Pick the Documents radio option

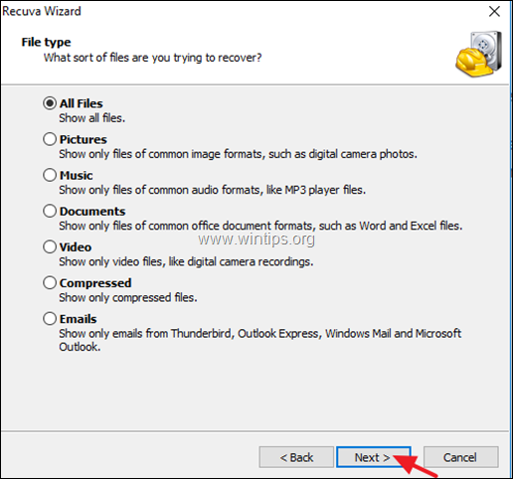50,211
